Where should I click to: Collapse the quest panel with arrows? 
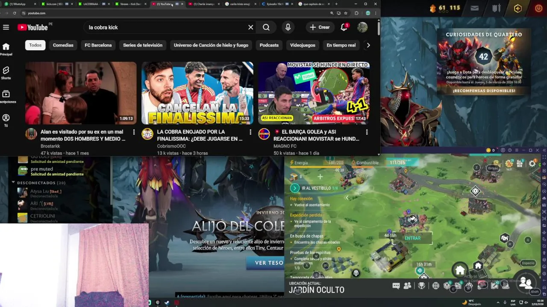click(x=347, y=197)
